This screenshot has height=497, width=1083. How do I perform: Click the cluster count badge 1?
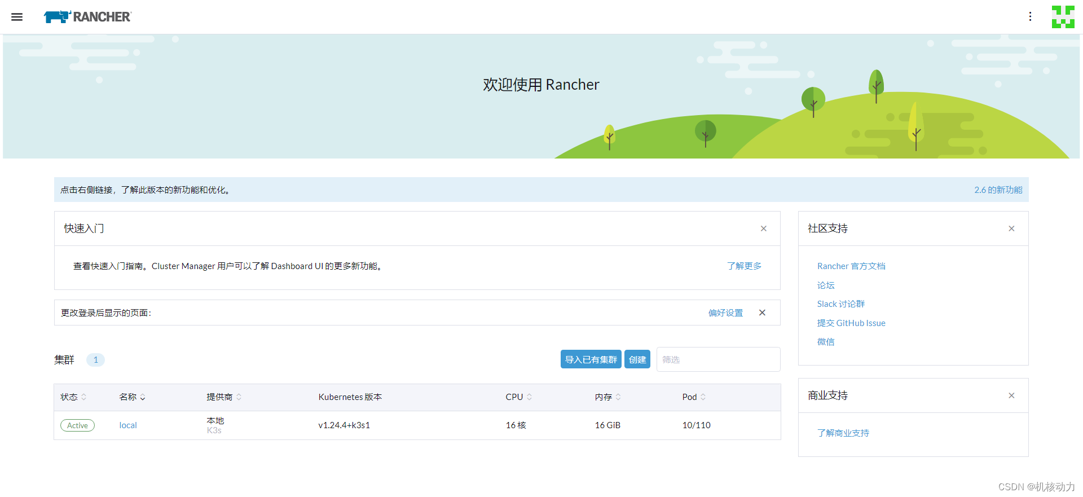pyautogui.click(x=95, y=360)
